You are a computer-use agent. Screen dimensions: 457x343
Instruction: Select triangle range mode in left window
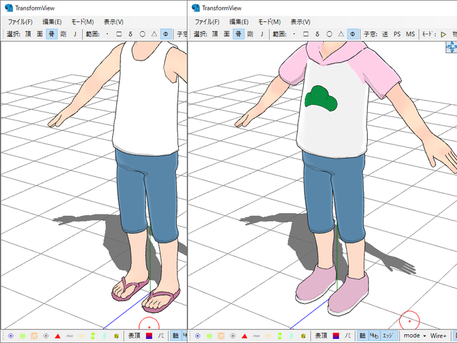click(x=154, y=34)
